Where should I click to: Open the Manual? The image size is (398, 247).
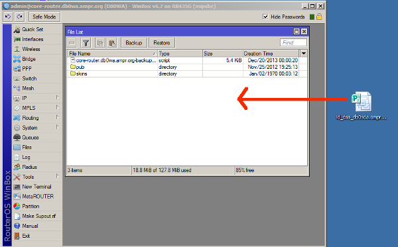[x=37, y=226]
